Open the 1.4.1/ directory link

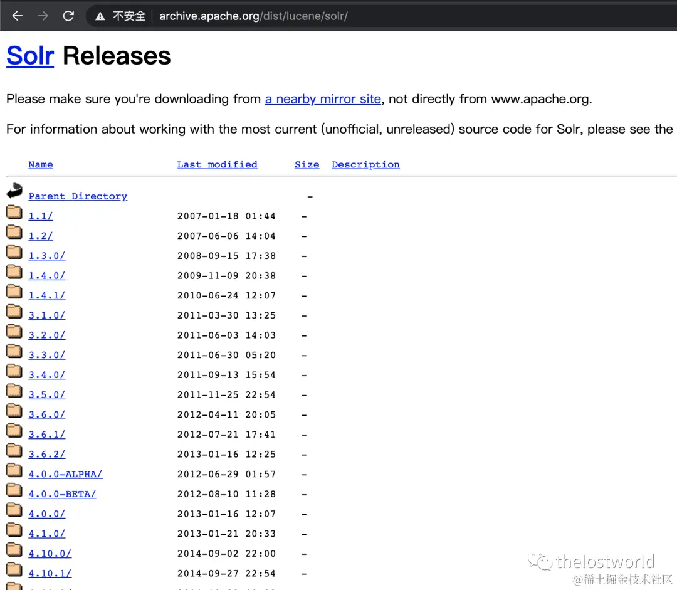tap(46, 295)
